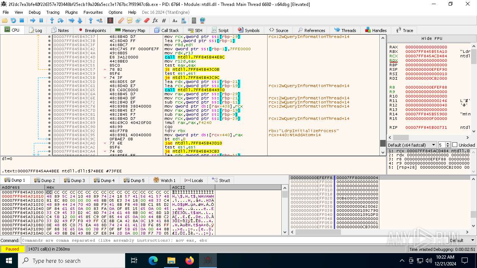
Task: Click Windows taskbar search box
Action: click(x=72, y=261)
